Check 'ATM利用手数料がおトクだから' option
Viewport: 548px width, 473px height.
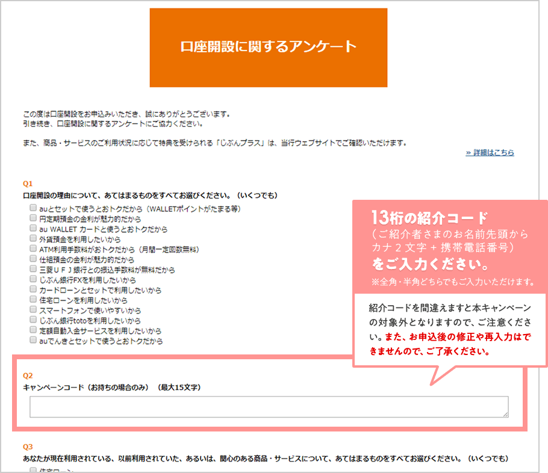click(x=34, y=249)
